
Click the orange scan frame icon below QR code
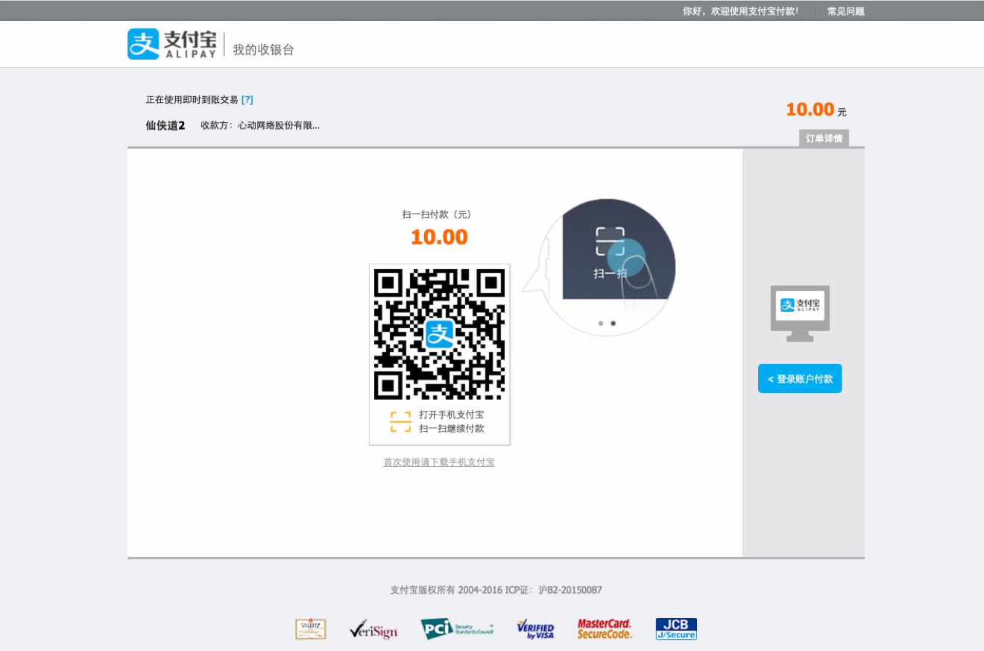[400, 421]
